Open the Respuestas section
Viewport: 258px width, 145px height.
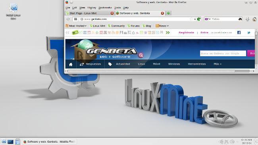tap(90, 64)
